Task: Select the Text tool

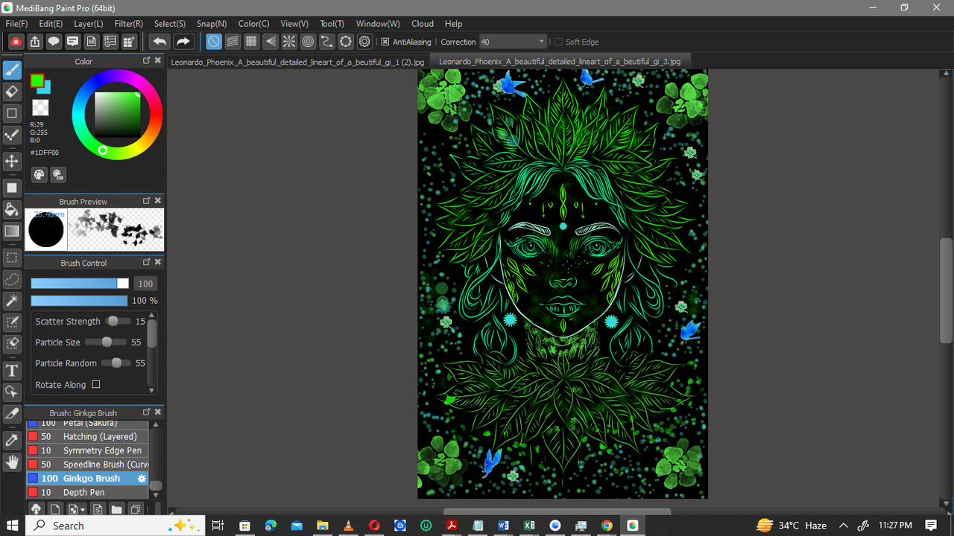Action: point(12,370)
